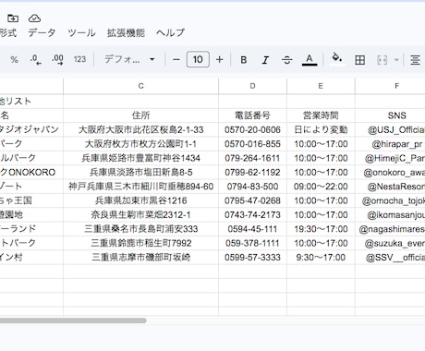Select name cell クONOKORO
Viewport: 425px width, 351px height.
[x=31, y=172]
